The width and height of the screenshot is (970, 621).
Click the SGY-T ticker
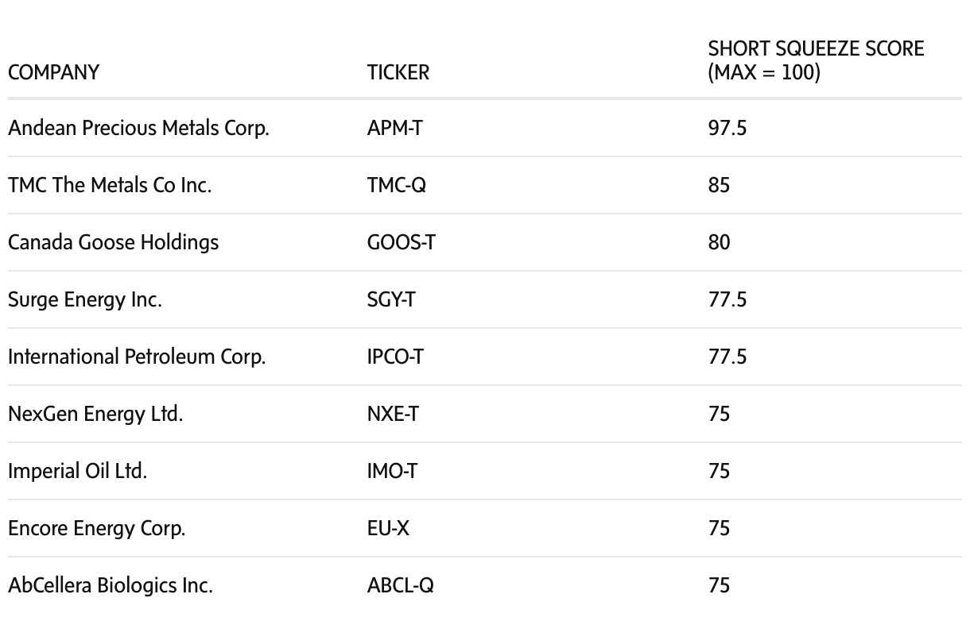click(x=392, y=299)
